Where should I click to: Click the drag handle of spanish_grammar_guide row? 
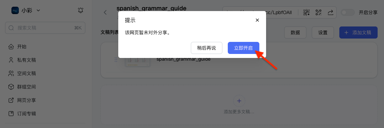[116, 60]
